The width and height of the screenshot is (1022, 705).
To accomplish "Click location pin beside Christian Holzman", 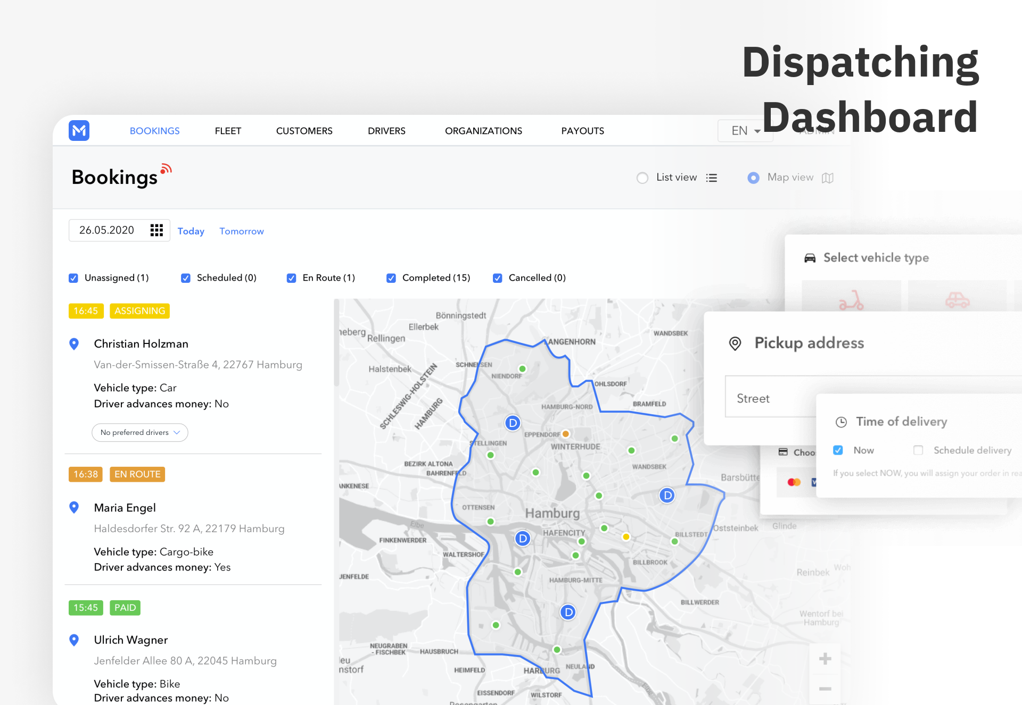I will pos(75,344).
